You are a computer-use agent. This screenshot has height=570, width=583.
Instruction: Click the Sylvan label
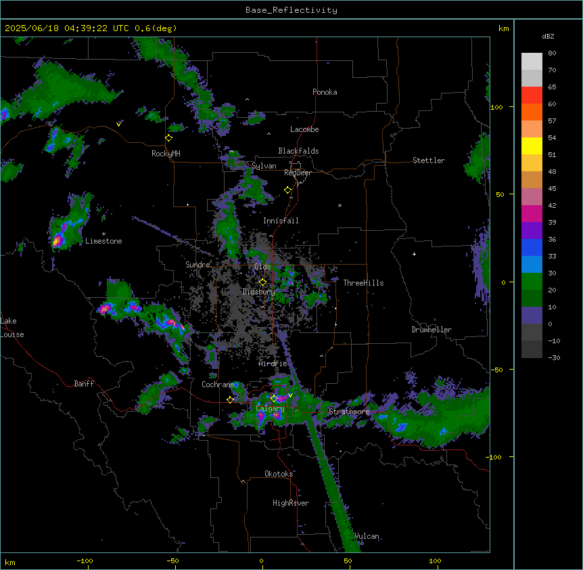(x=264, y=166)
